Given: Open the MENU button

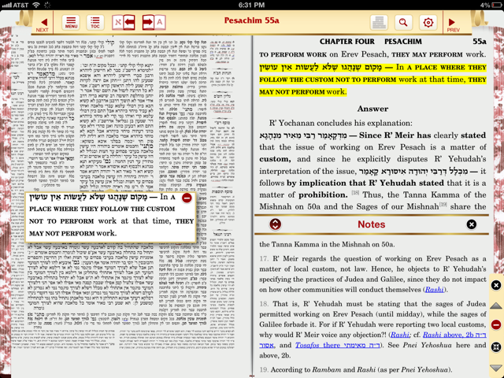Looking at the screenshot, I should point(71,24).
